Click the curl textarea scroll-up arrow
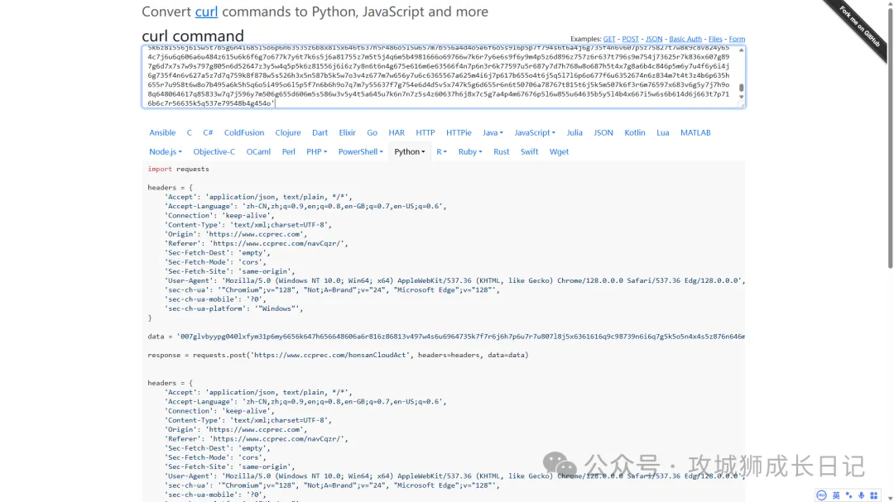The height and width of the screenshot is (502, 894). (x=741, y=50)
